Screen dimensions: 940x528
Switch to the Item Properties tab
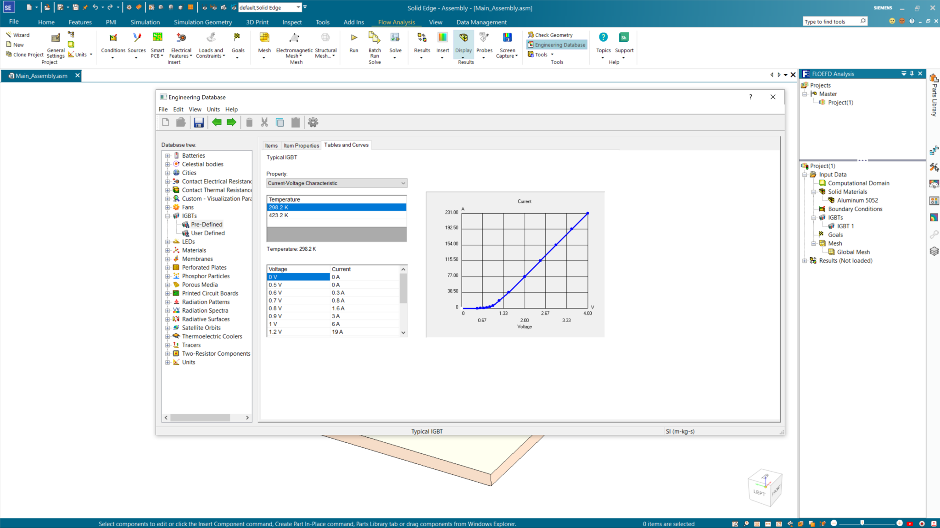click(301, 145)
